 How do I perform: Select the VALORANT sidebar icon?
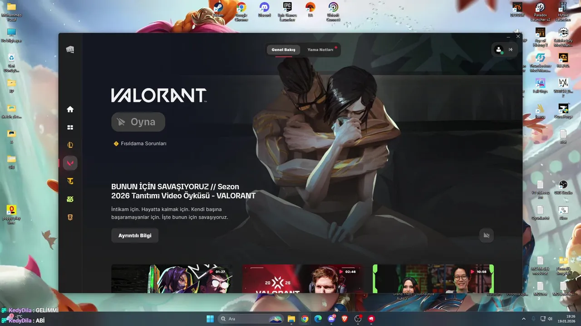pyautogui.click(x=70, y=163)
